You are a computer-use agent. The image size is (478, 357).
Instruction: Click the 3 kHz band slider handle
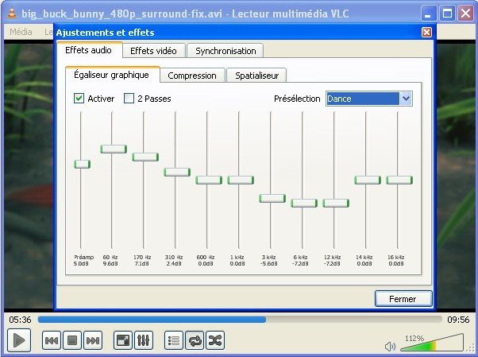[272, 198]
